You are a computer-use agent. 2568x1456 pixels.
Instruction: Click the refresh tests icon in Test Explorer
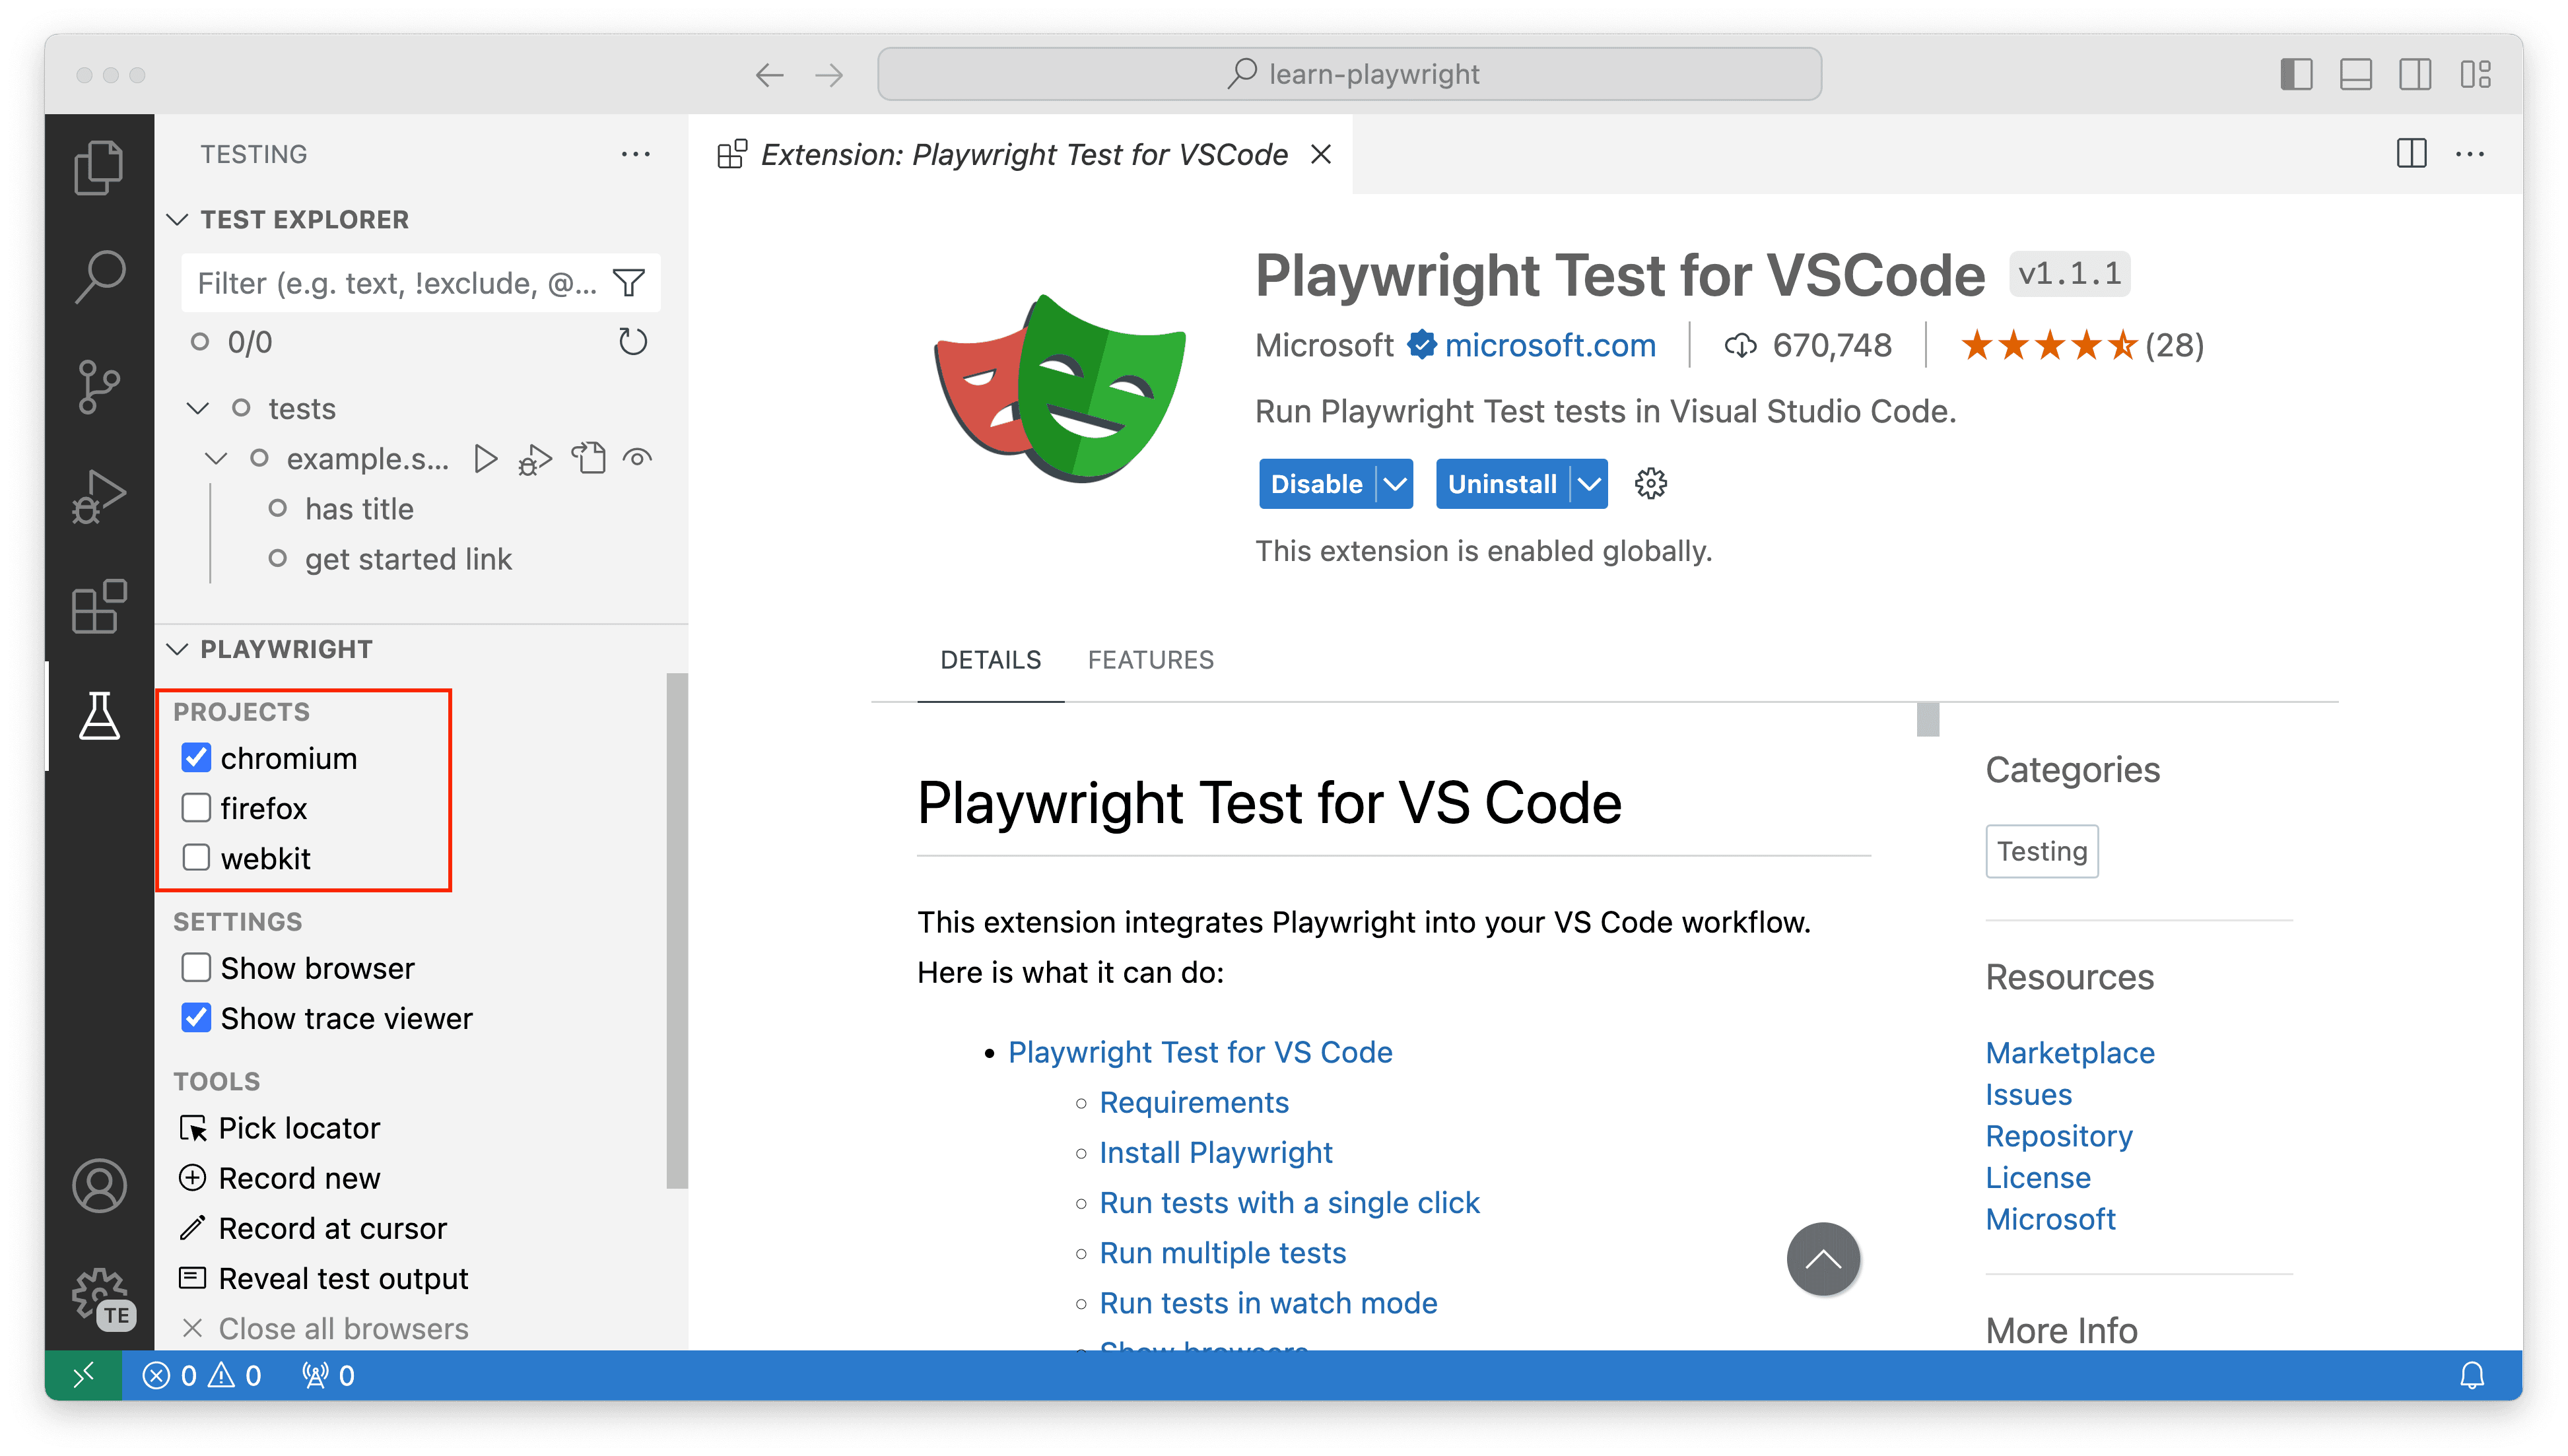(x=632, y=341)
